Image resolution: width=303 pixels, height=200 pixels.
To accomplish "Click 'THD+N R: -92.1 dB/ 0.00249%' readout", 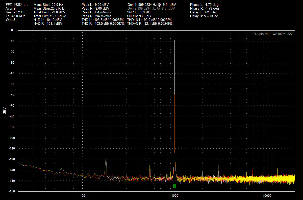I will coord(150,23).
